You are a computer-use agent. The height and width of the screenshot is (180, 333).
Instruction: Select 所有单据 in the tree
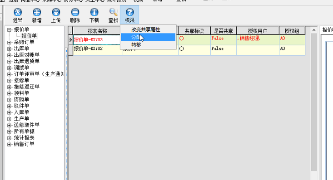[24, 131]
